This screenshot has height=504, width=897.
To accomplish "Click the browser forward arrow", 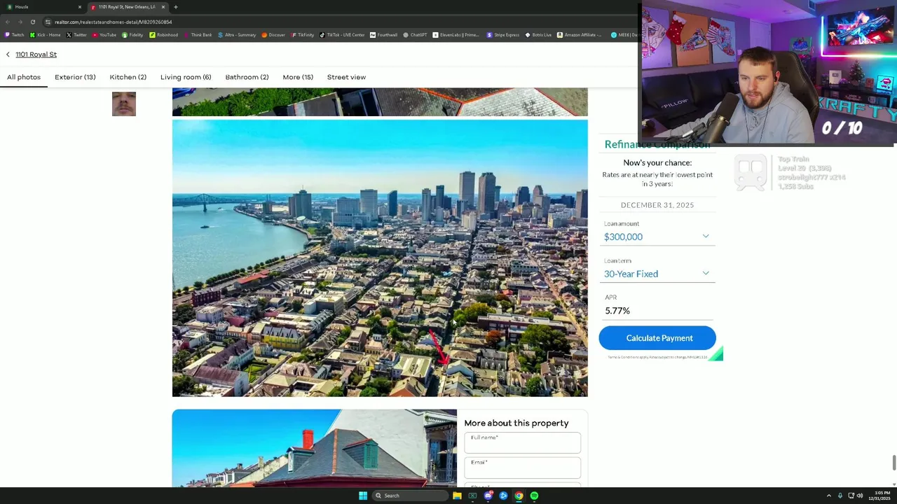I will point(20,22).
